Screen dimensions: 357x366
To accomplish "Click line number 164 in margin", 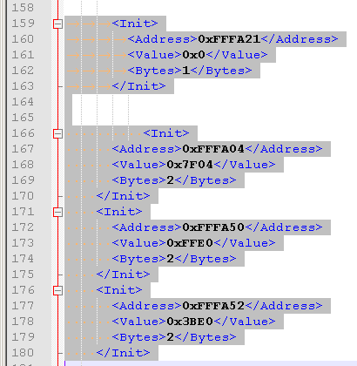I will pyautogui.click(x=23, y=102).
